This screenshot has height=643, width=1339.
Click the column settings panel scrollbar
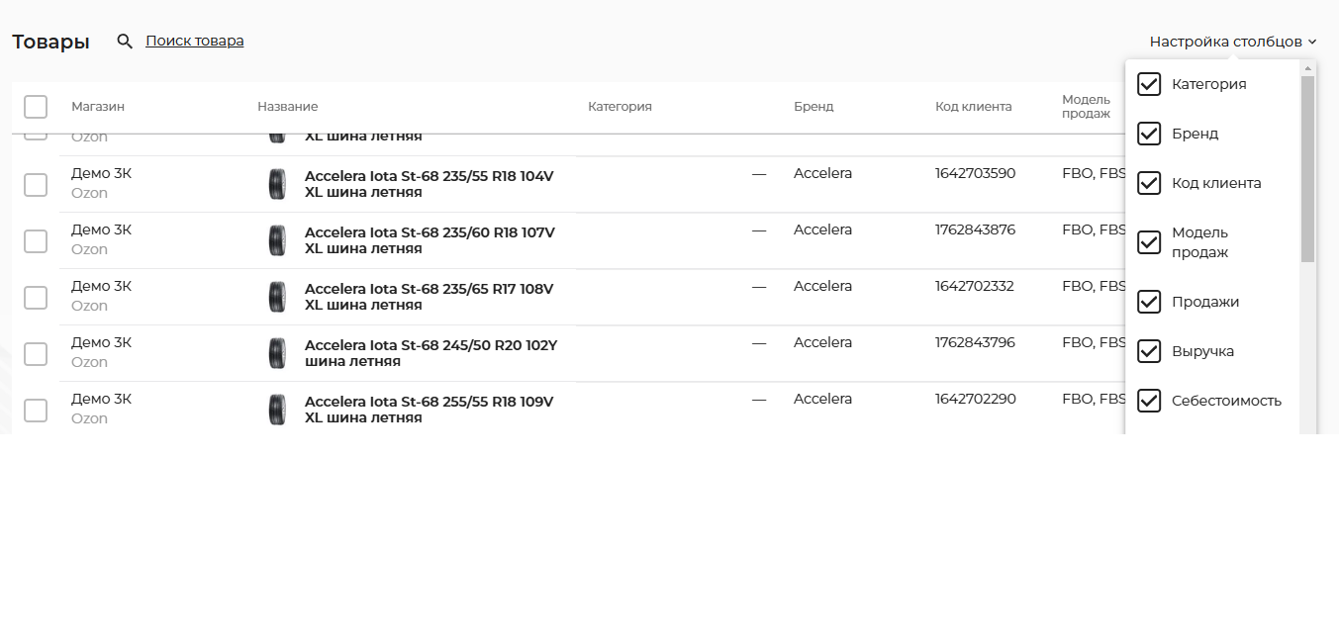[1307, 168]
